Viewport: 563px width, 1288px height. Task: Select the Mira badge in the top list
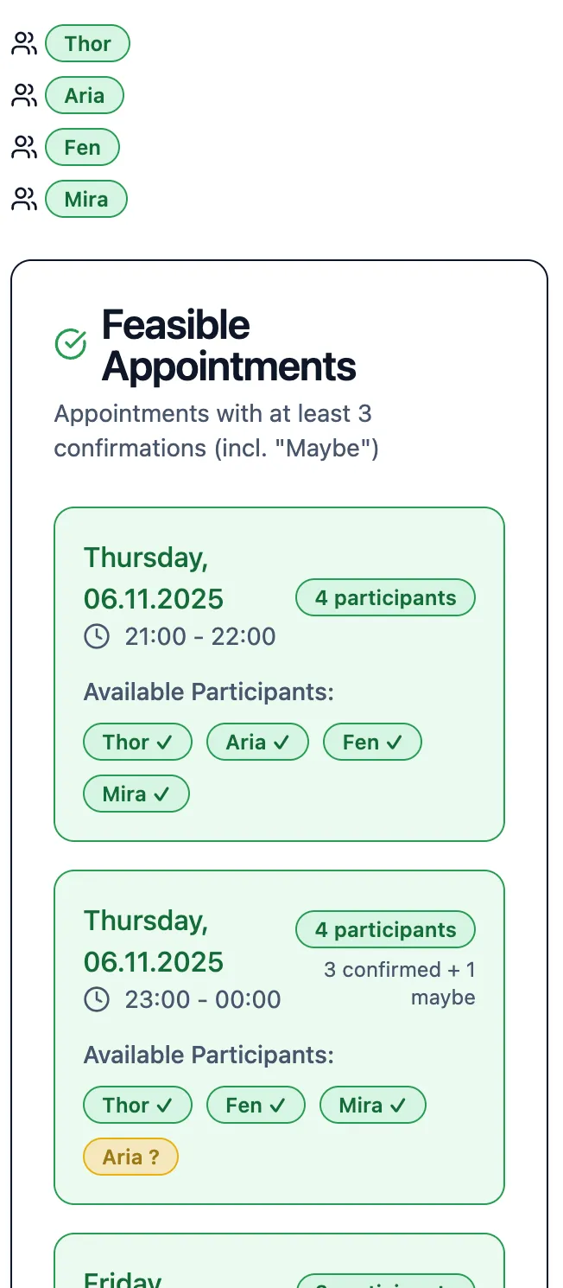coord(85,200)
